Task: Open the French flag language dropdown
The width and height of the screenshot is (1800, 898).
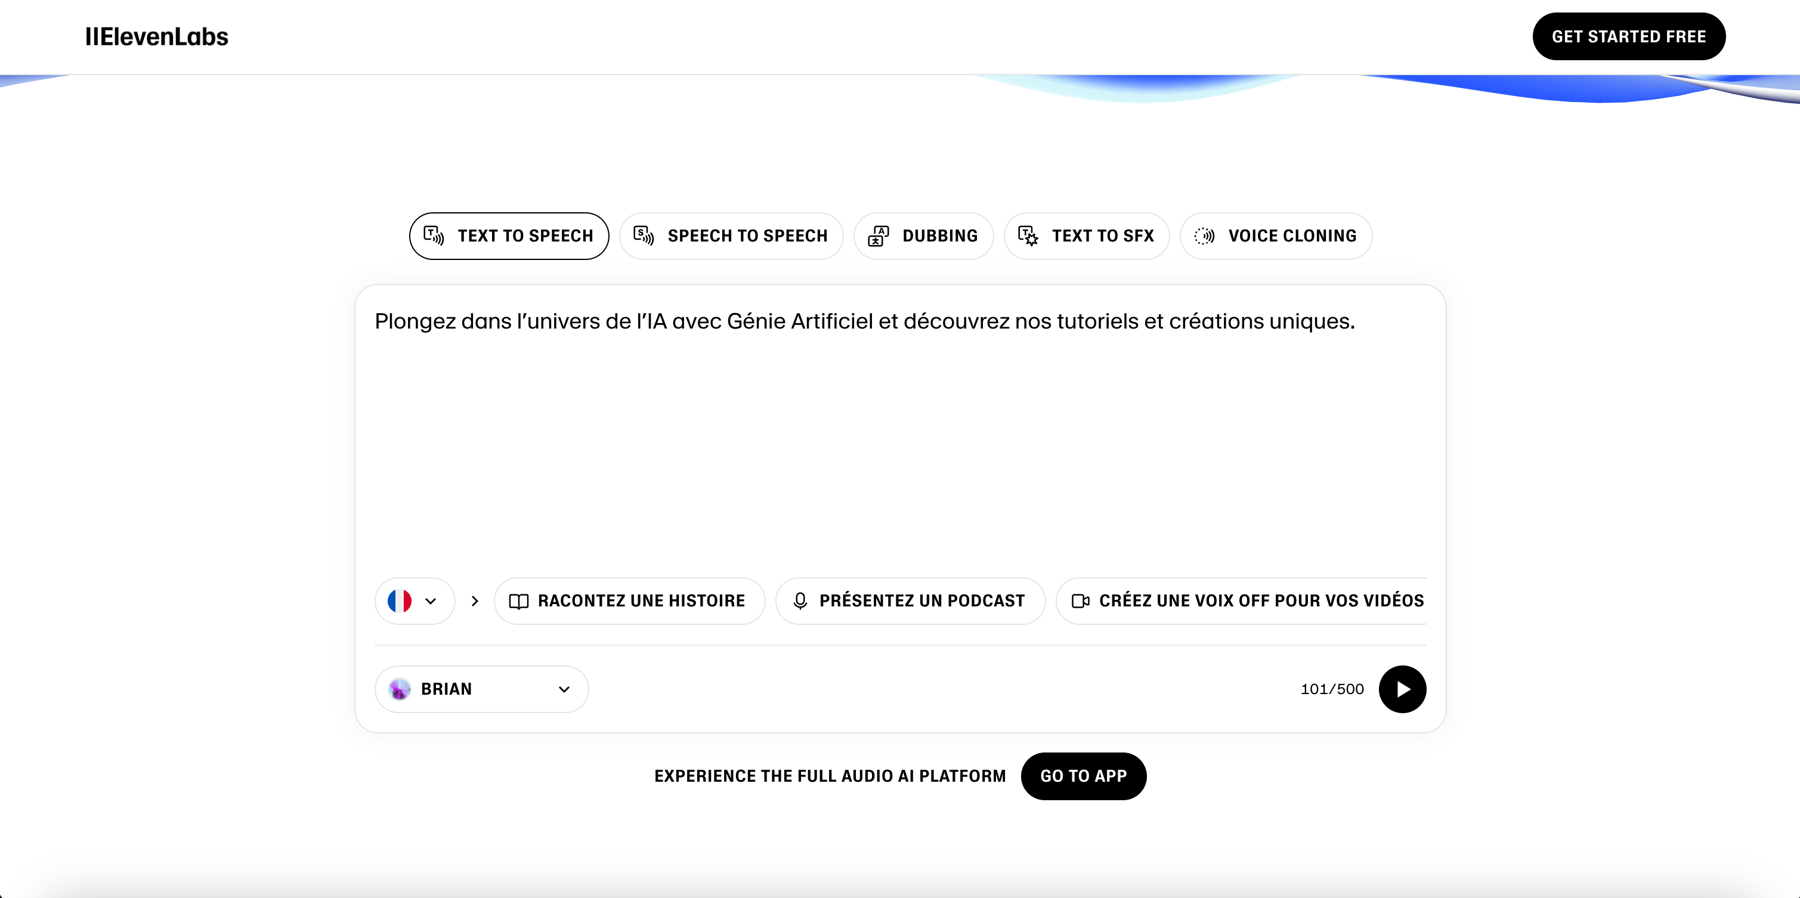Action: click(x=415, y=601)
